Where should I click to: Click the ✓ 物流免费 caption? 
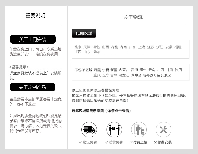[x=88, y=142]
